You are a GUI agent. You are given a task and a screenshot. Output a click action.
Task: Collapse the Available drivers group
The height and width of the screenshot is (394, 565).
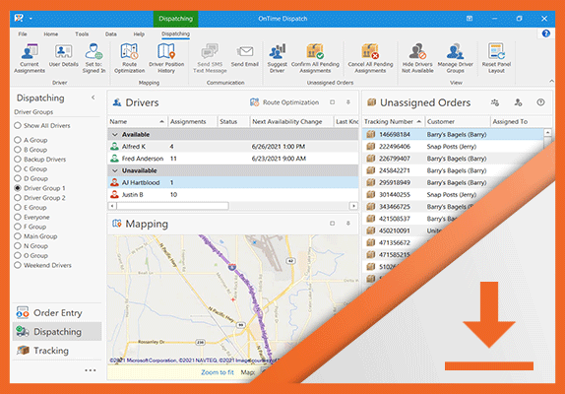click(x=115, y=135)
